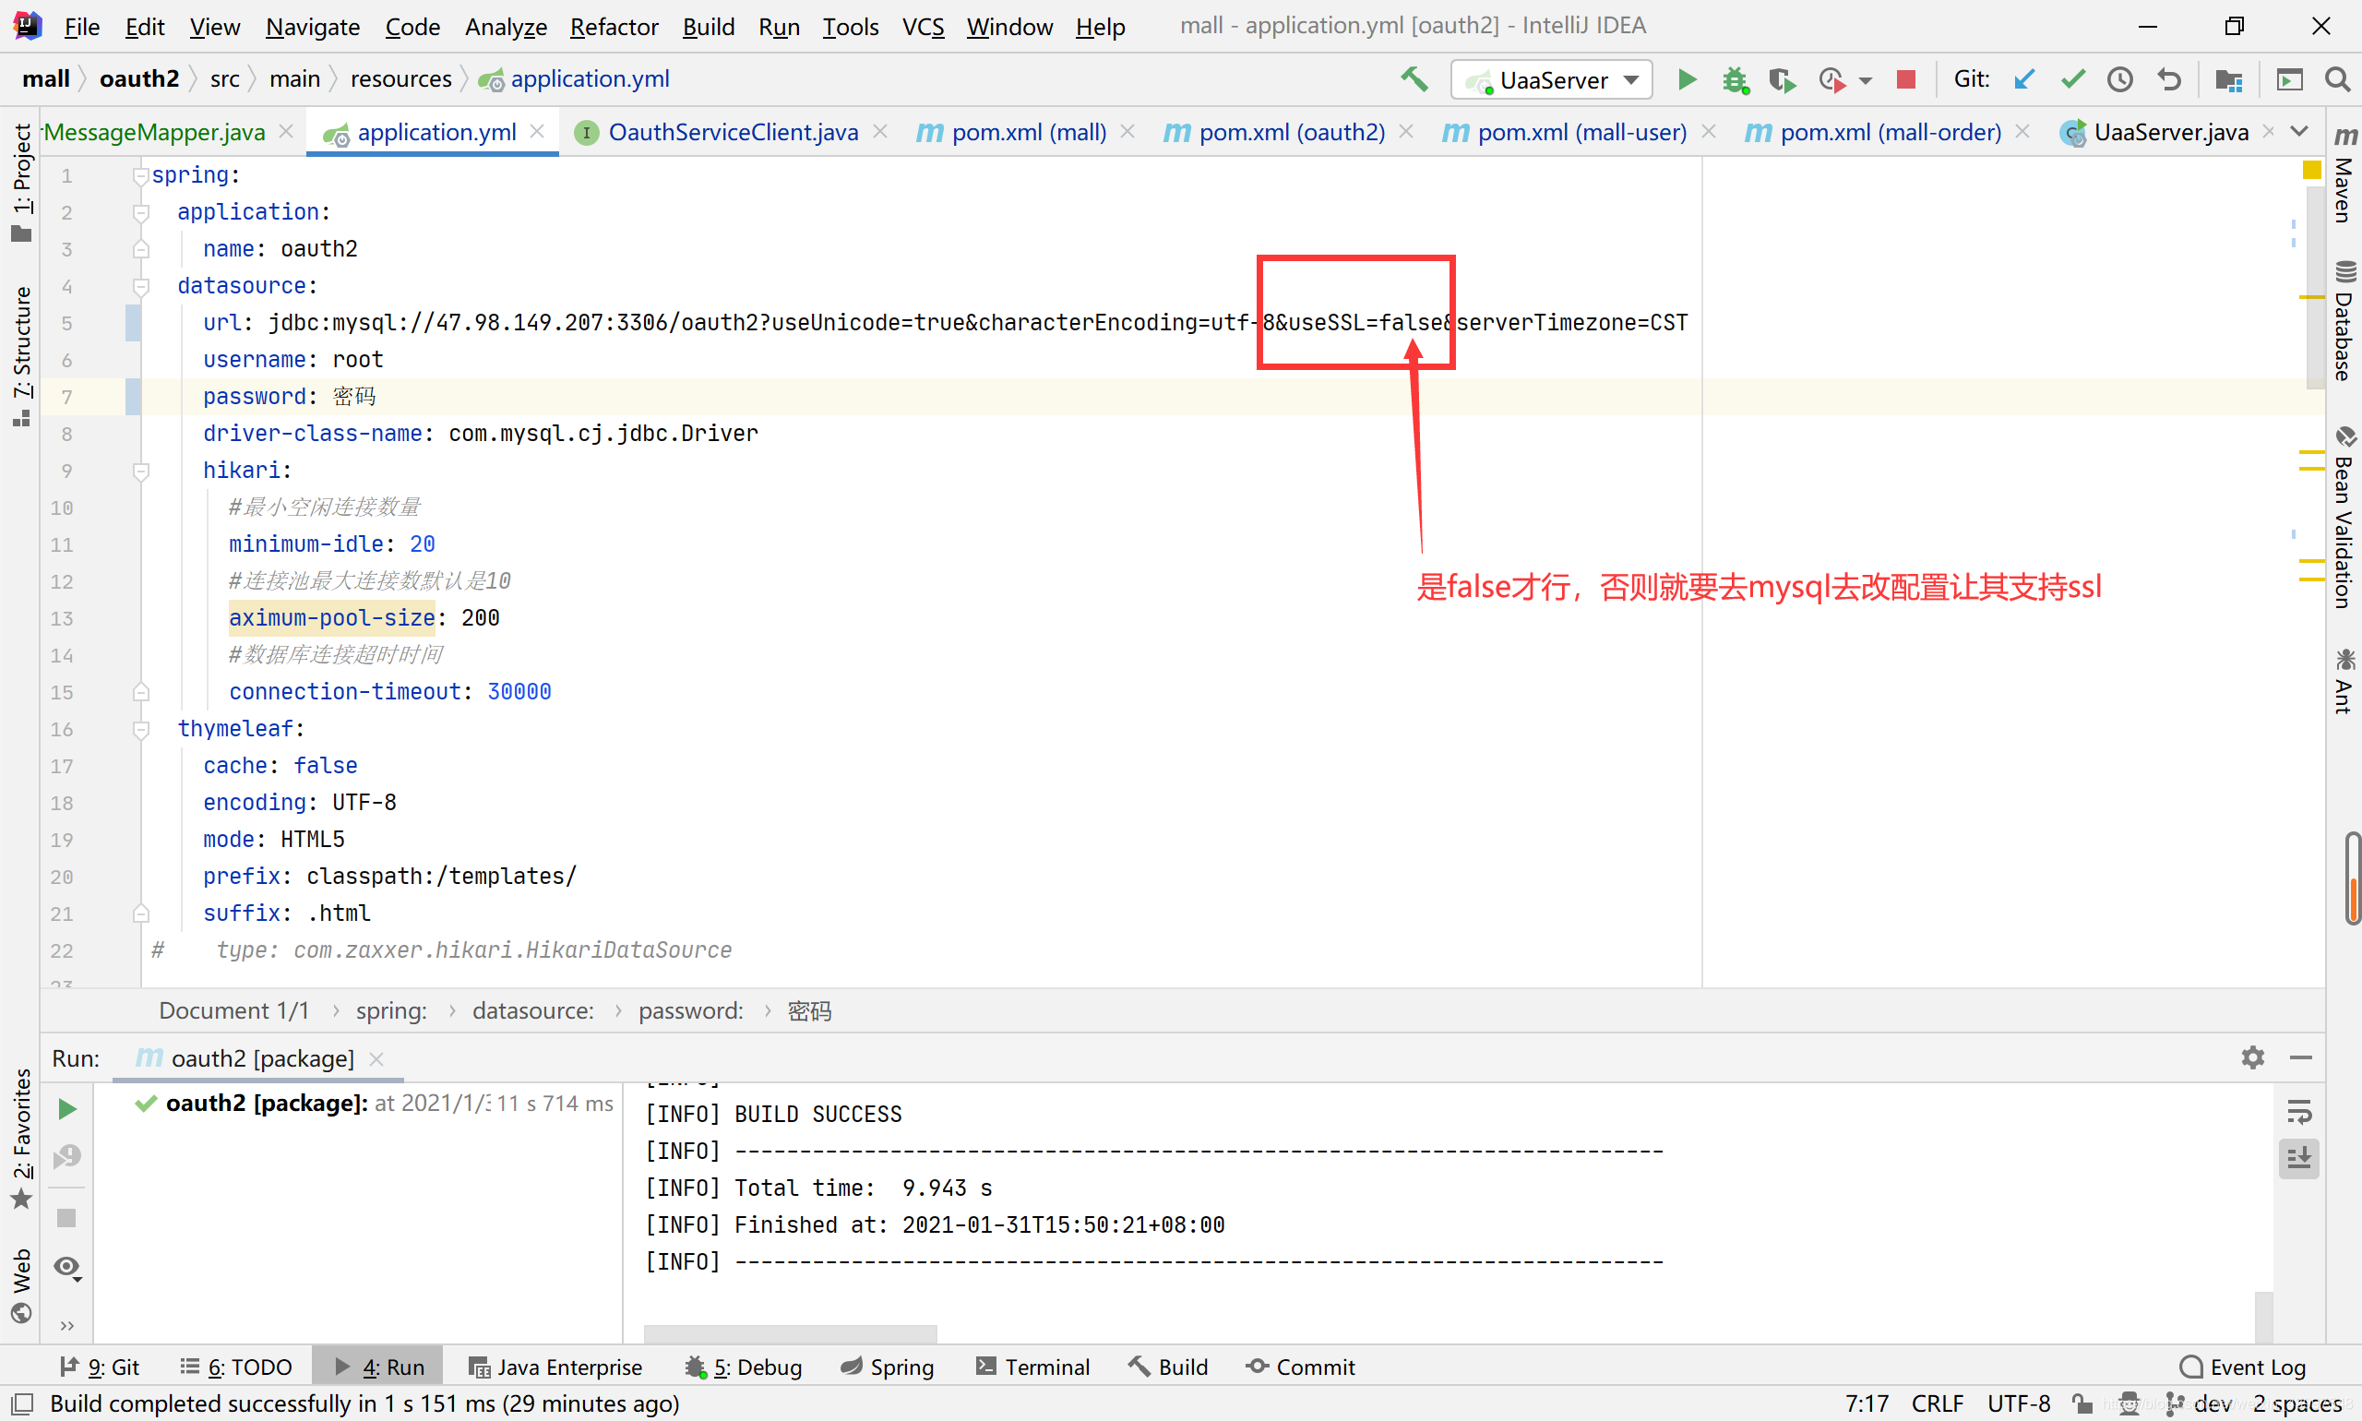Open the Refactor menu
The image size is (2362, 1421).
click(614, 27)
